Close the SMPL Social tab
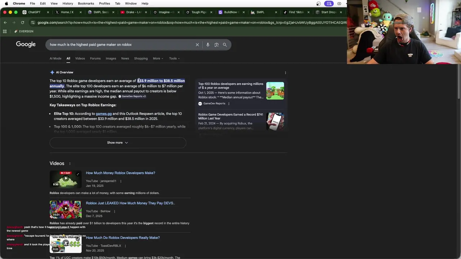The width and height of the screenshot is (461, 259). tap(113, 12)
